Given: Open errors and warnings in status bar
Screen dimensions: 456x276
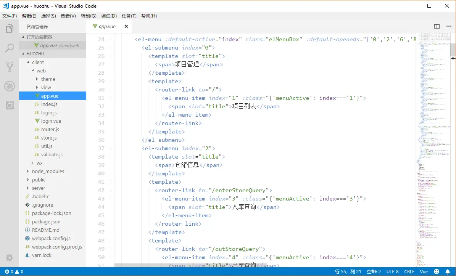Looking at the screenshot, I should [x=14, y=272].
